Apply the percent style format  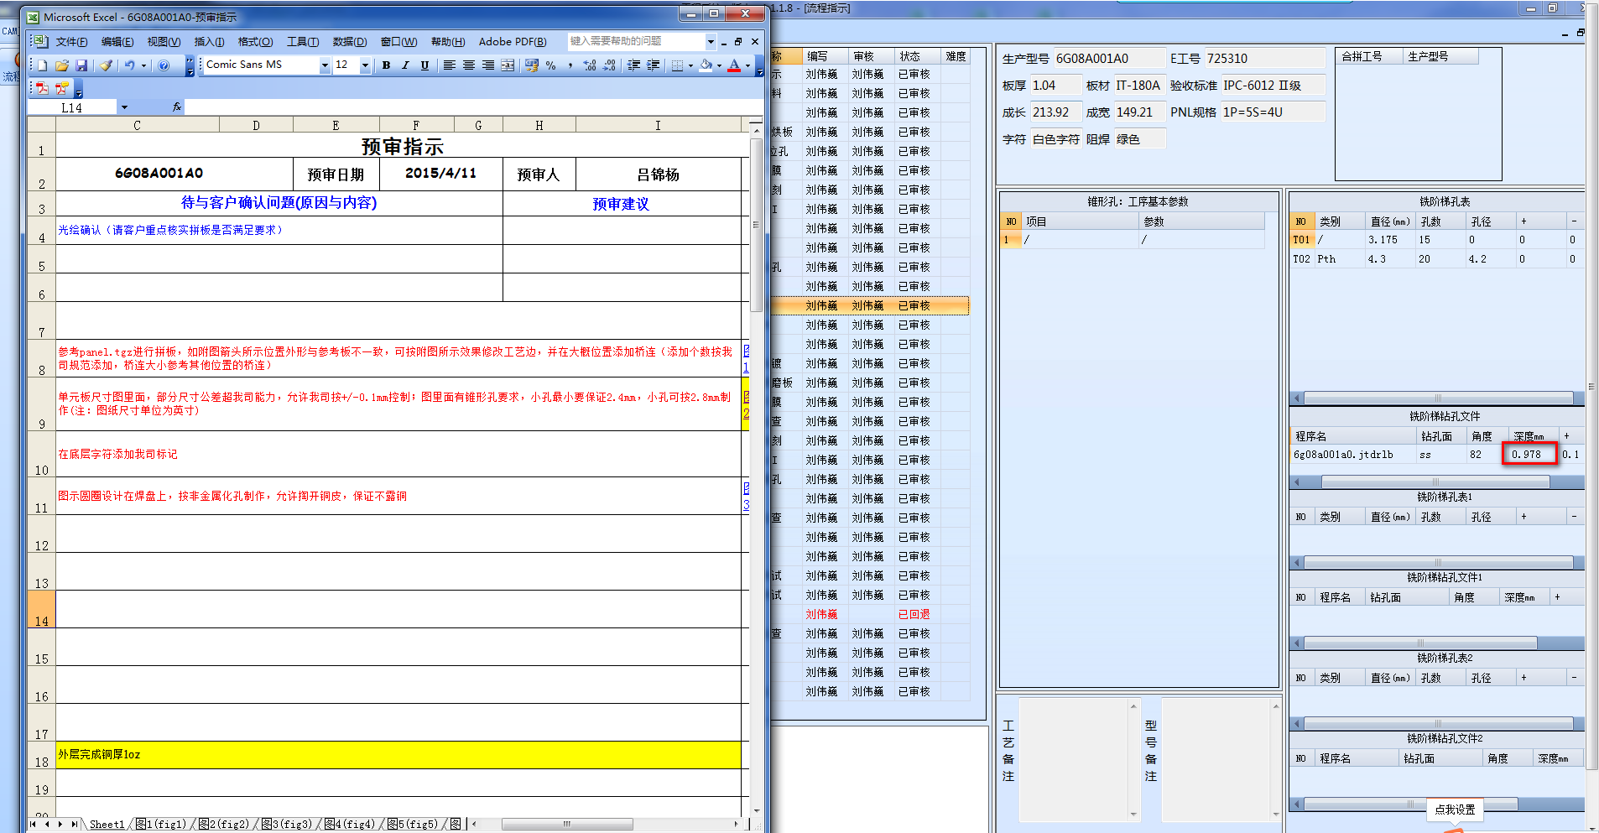tap(551, 65)
